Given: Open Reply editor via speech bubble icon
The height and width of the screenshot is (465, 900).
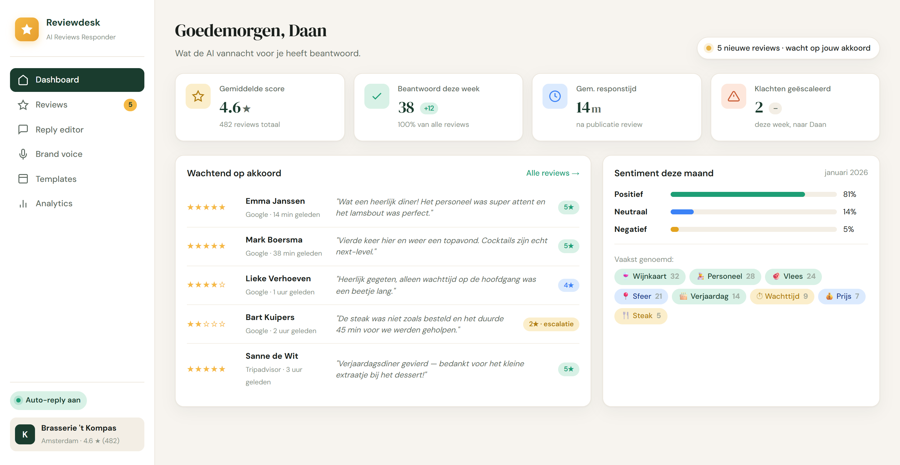Looking at the screenshot, I should 23,130.
